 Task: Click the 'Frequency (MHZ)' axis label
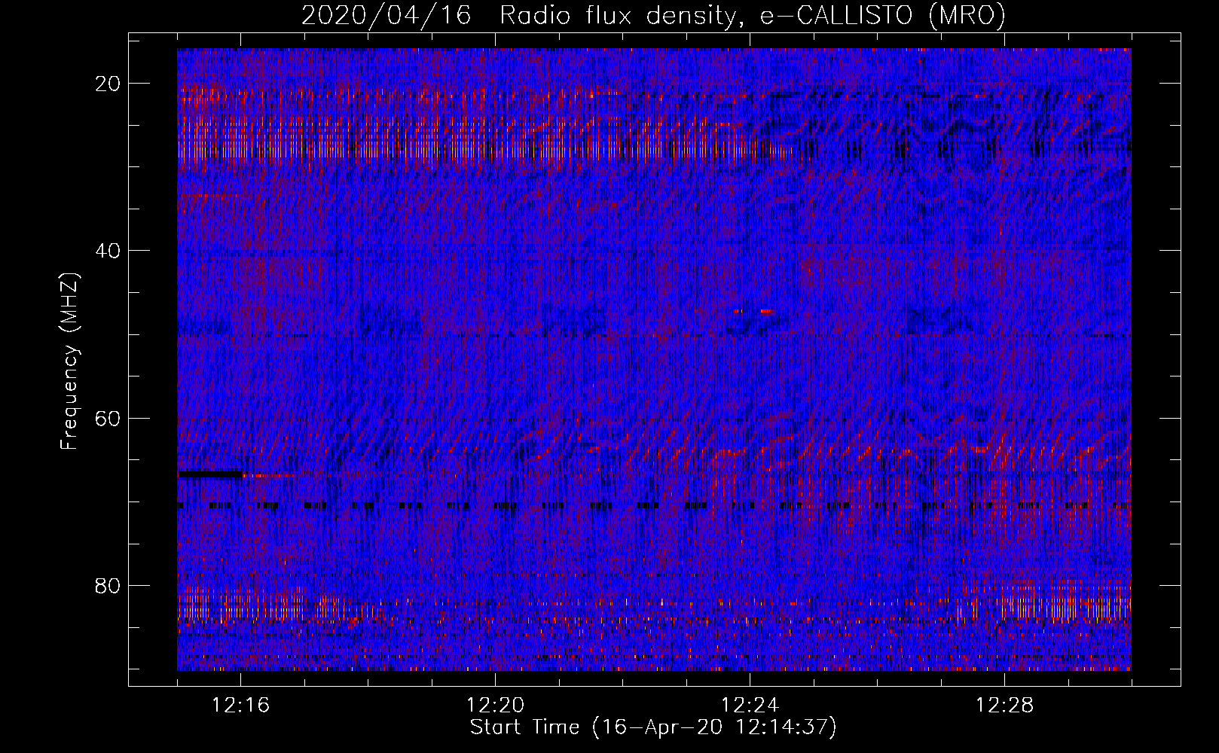coord(69,361)
